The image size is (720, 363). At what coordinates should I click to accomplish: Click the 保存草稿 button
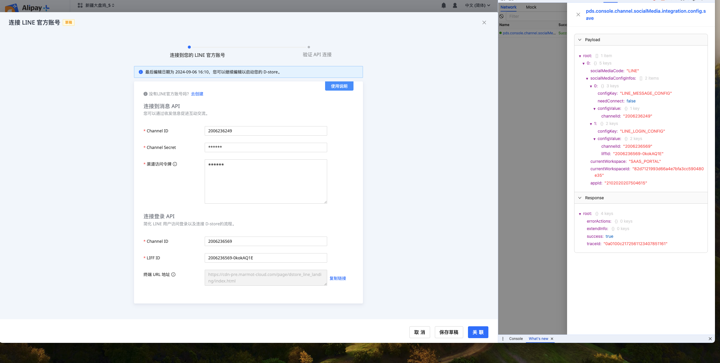coord(449,332)
